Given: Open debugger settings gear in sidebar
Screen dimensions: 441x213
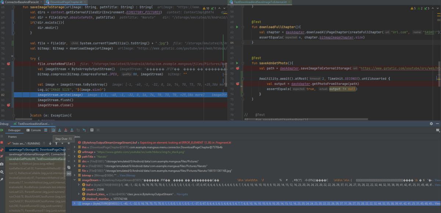Looking at the screenshot, I should click(2, 172).
